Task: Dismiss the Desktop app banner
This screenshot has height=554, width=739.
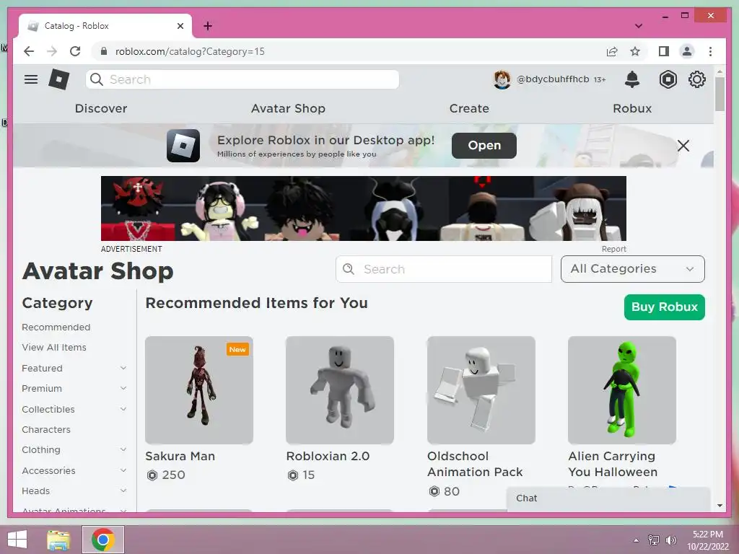Action: (x=683, y=146)
